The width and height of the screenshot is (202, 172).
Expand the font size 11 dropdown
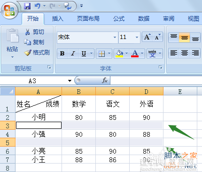click(137, 37)
